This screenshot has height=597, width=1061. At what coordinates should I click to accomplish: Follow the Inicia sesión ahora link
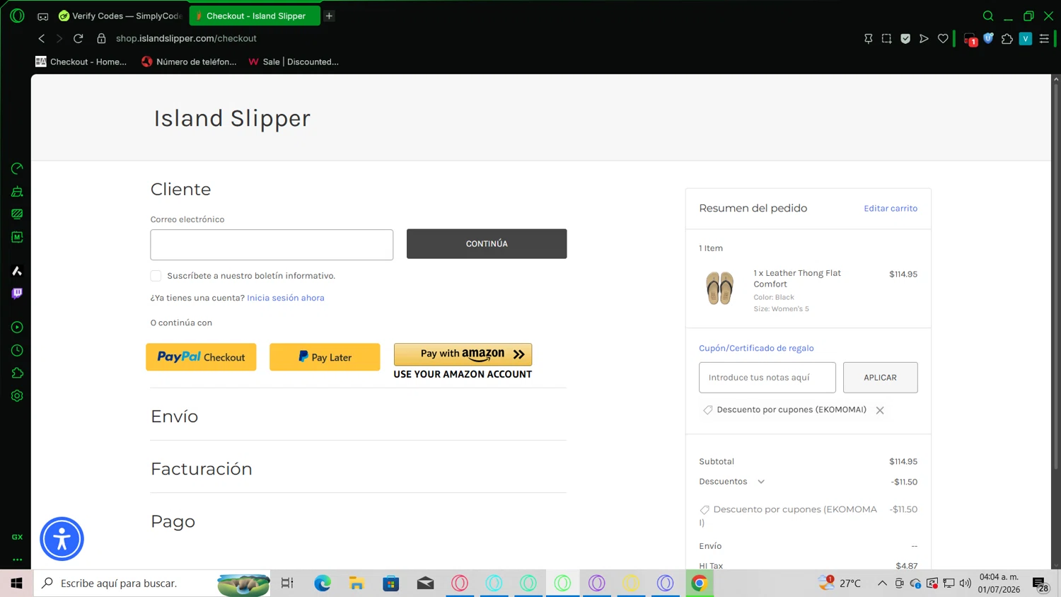click(x=286, y=298)
